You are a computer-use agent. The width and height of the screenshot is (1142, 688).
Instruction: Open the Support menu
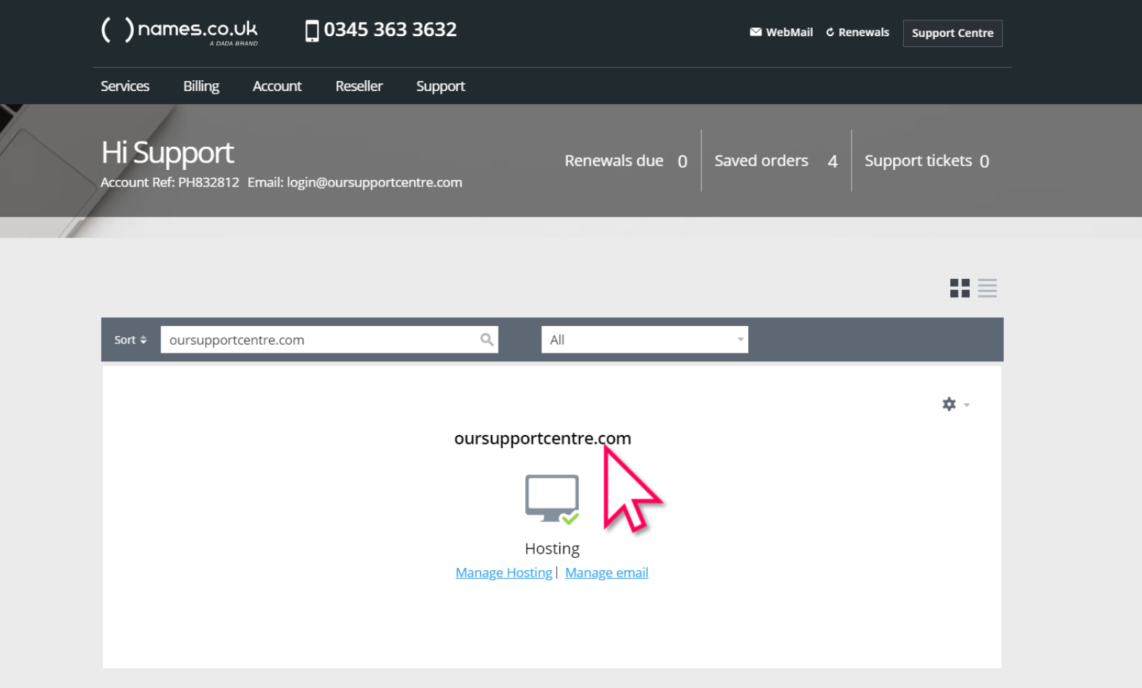pos(441,86)
